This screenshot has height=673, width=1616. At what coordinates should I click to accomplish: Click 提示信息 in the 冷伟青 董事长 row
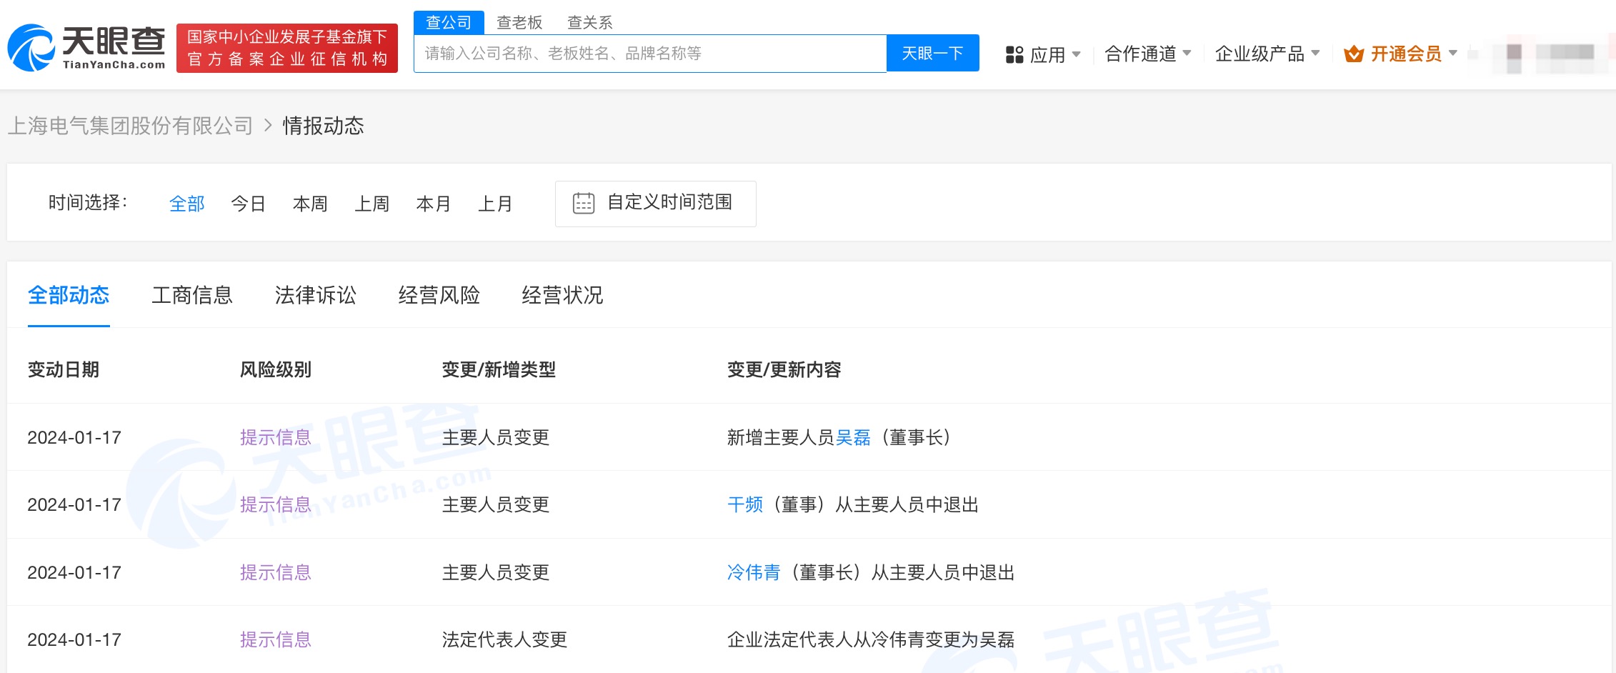(x=276, y=572)
